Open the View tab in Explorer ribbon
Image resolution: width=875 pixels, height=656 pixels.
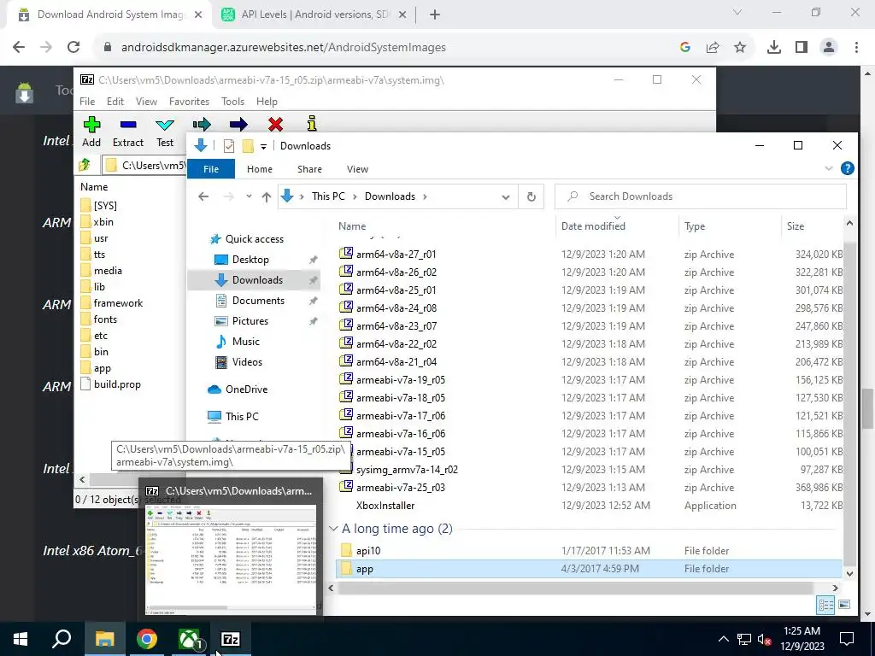(x=357, y=169)
